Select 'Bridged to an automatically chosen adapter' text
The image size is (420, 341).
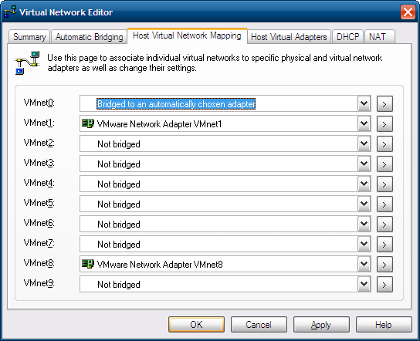pos(176,104)
